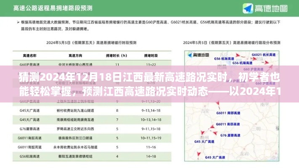
Task: Click the 9~13,14~18 time period cell
Action: pos(151,110)
